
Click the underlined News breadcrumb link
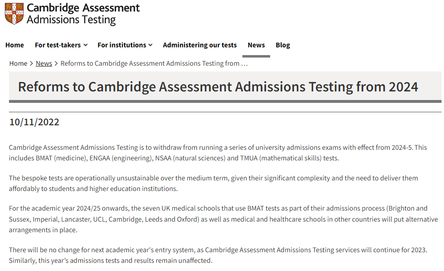44,63
